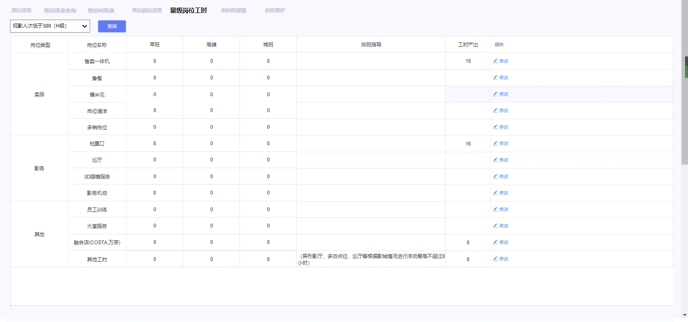The height and width of the screenshot is (322, 688).
Task: Switch to 时段维护 tab
Action: pyautogui.click(x=275, y=10)
